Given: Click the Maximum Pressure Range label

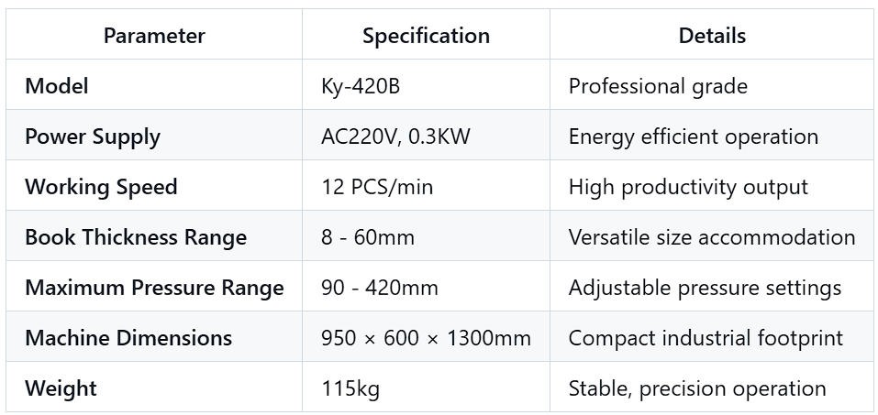Looking at the screenshot, I should click(x=154, y=288).
